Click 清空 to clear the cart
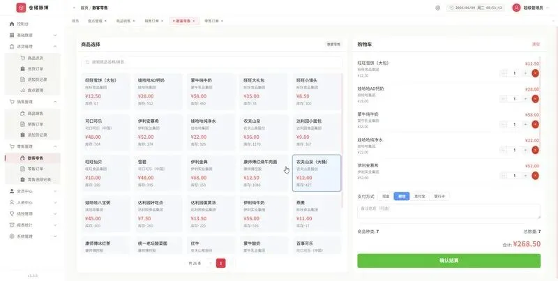The height and width of the screenshot is (281, 558). pos(536,45)
